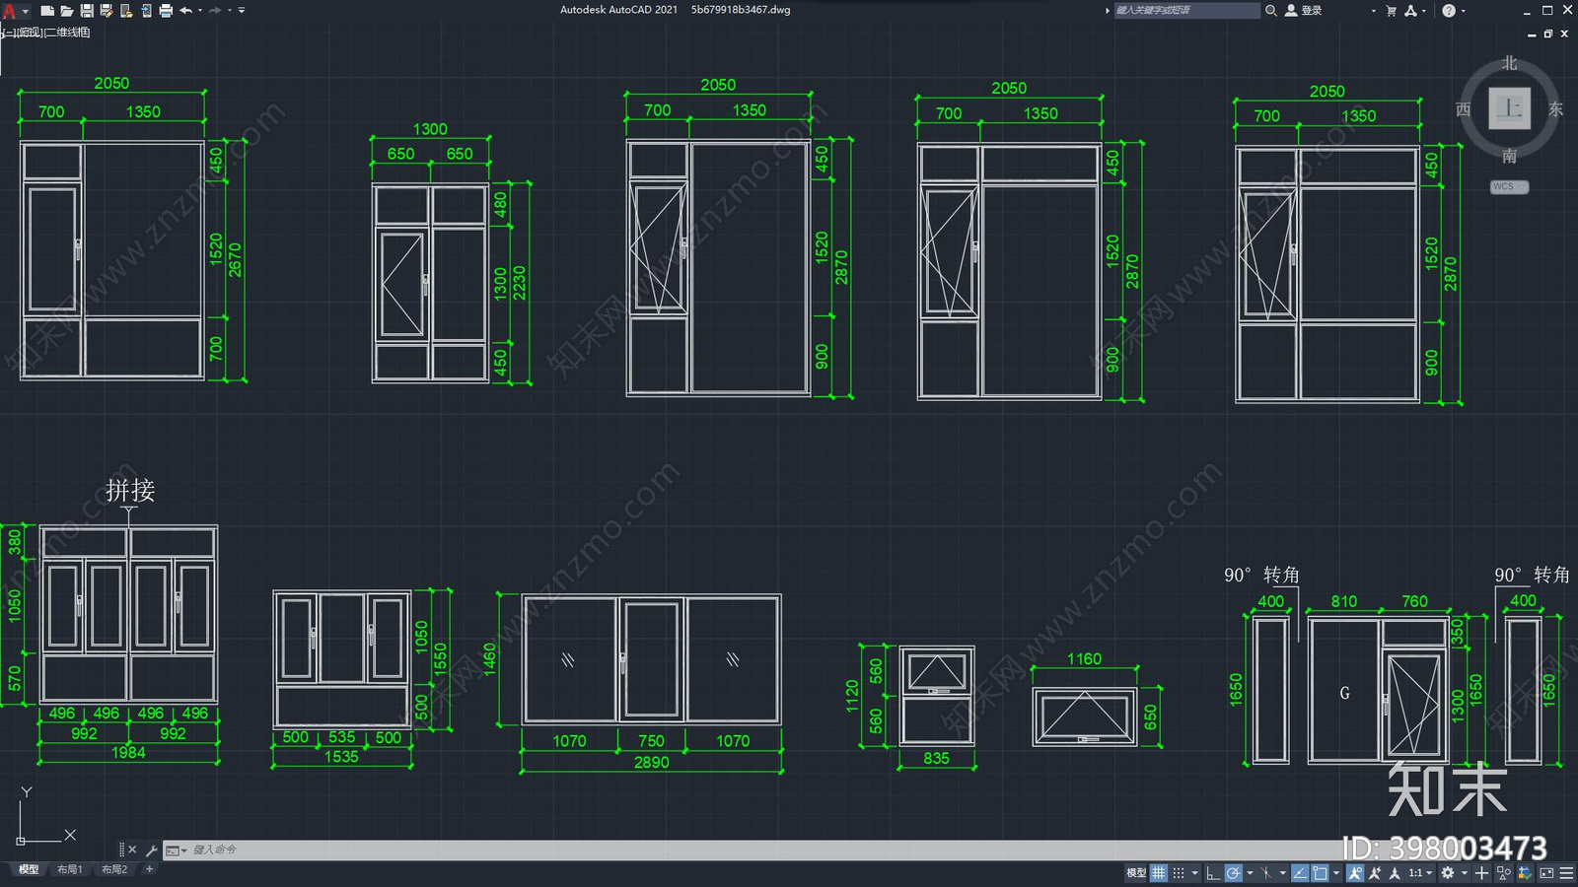This screenshot has height=887, width=1578.
Task: Click the search magnifier icon
Action: click(x=1271, y=11)
